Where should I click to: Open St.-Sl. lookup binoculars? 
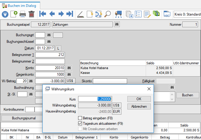(31, 94)
